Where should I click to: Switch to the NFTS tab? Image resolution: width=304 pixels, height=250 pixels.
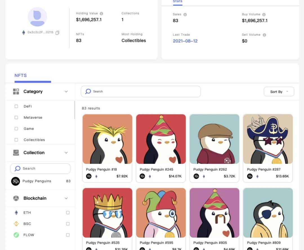tap(21, 75)
